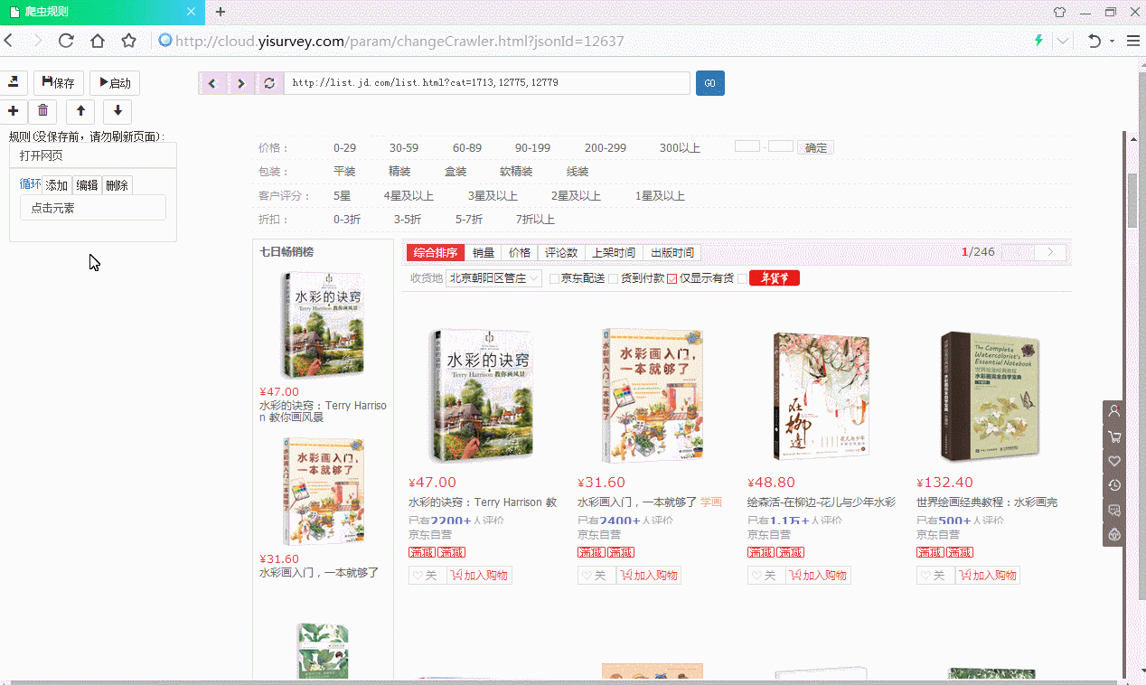The height and width of the screenshot is (685, 1146).
Task: Delete selected rule using trash icon
Action: click(42, 111)
